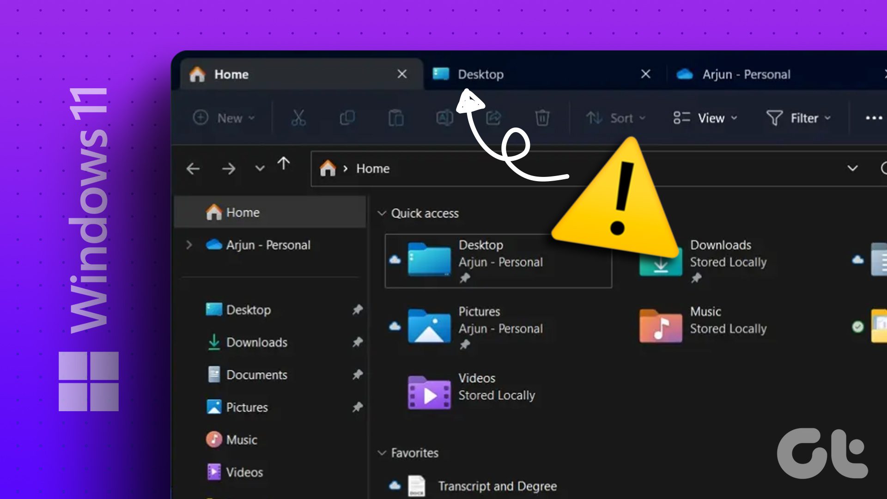887x499 pixels.
Task: Click the Share icon
Action: pos(493,118)
